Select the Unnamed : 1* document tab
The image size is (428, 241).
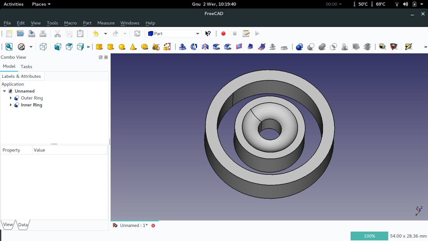tap(134, 225)
